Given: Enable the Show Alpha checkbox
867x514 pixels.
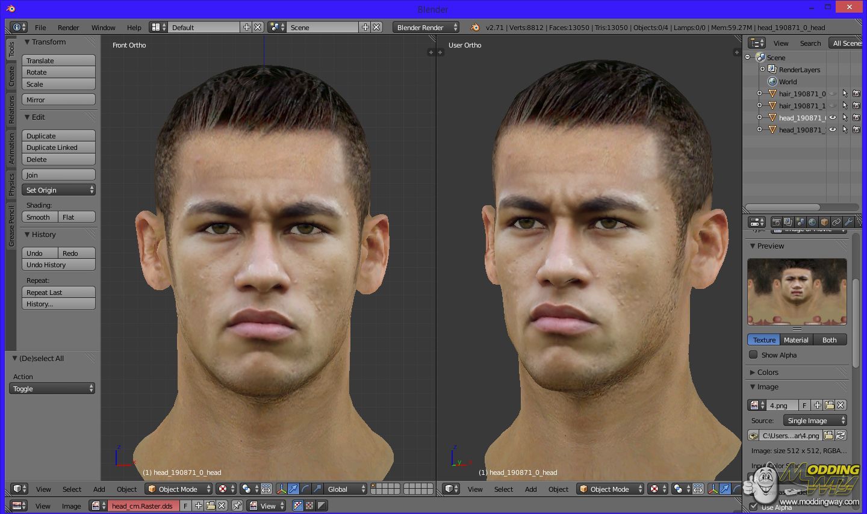Looking at the screenshot, I should point(753,355).
